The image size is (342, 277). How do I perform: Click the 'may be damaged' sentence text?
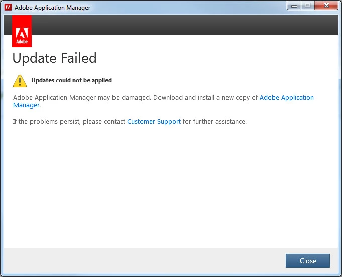(82, 98)
